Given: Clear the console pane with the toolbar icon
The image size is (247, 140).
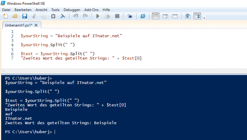Looking at the screenshot, I should coord(63,16).
